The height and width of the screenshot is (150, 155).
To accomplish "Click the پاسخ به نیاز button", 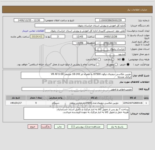I will pos(117,127).
